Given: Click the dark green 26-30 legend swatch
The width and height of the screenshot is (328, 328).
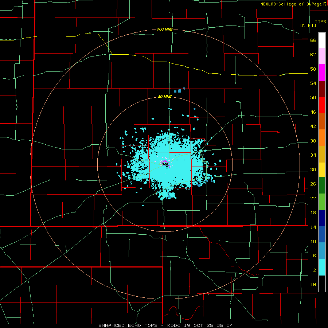Looking at the screenshot, I should pyautogui.click(x=322, y=186).
